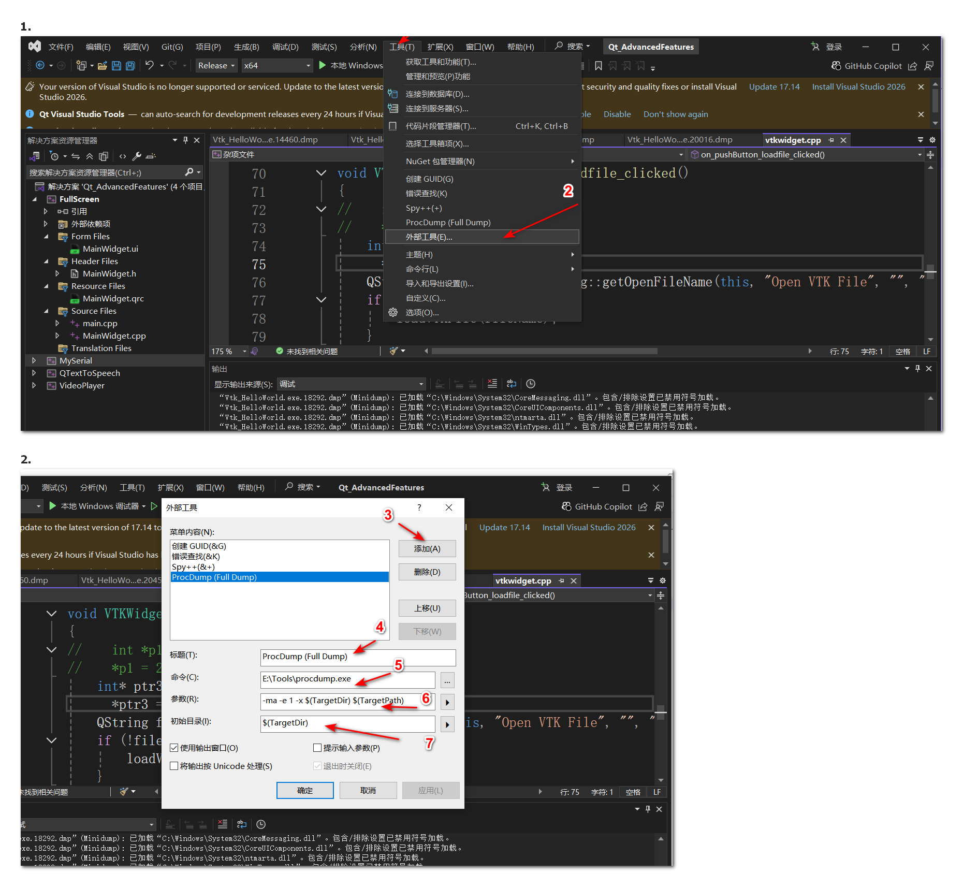Click the options gear icon in the tools menu
The width and height of the screenshot is (963, 887).
click(393, 312)
